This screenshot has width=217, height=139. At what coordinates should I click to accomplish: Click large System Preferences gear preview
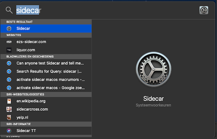pos(153,69)
